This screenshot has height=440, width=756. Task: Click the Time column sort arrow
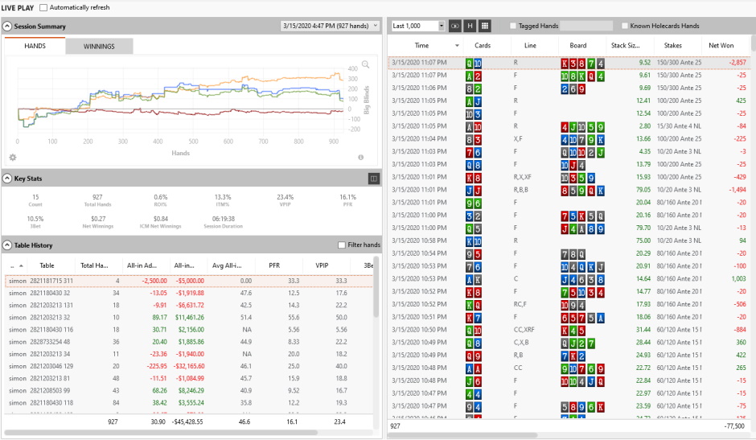(x=457, y=45)
